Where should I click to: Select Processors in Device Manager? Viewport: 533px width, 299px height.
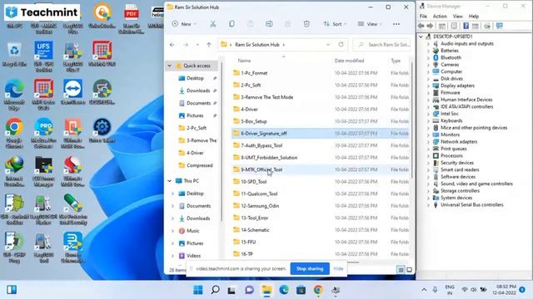click(x=451, y=155)
